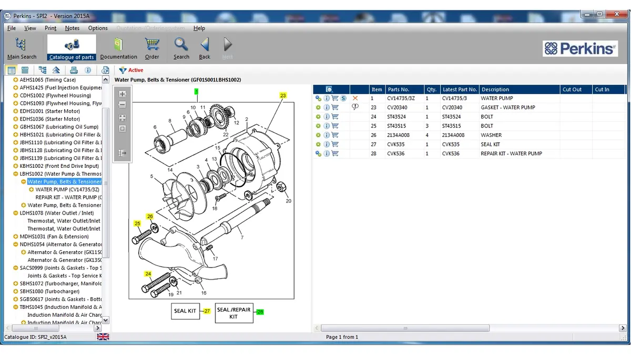Click the orange X icon on the CV14735/3Z row

[x=355, y=98]
